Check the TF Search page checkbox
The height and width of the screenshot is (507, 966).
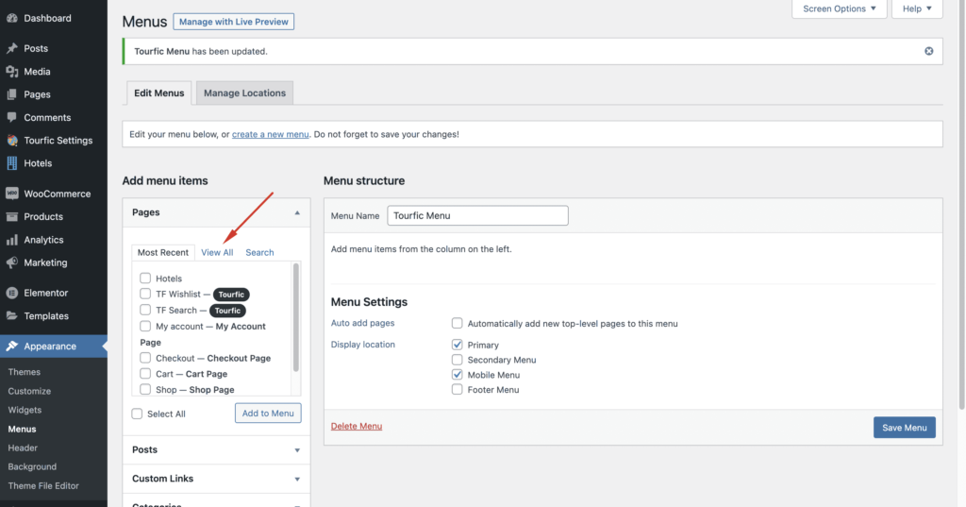point(145,310)
